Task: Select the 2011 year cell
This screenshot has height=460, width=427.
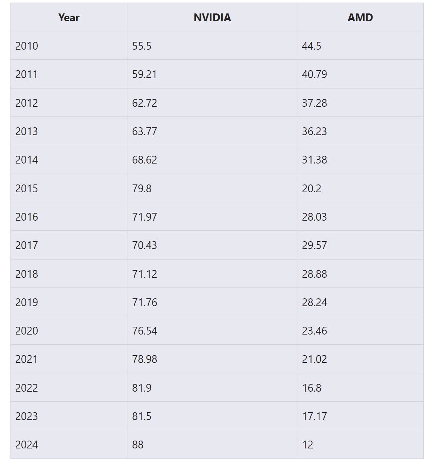Action: pos(27,74)
